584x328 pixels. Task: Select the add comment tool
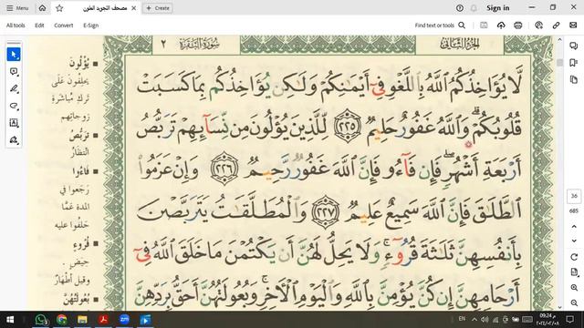14,71
